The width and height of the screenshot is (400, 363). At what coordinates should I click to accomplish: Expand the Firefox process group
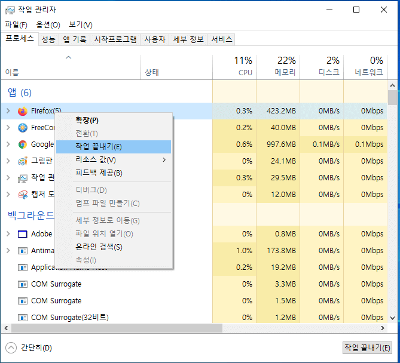(8, 111)
